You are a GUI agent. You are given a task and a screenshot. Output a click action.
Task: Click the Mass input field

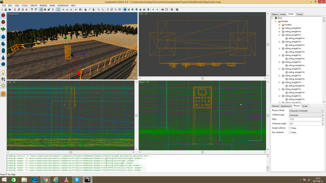point(305,119)
